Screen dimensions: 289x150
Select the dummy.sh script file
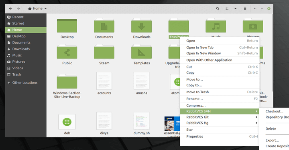(x=141, y=121)
